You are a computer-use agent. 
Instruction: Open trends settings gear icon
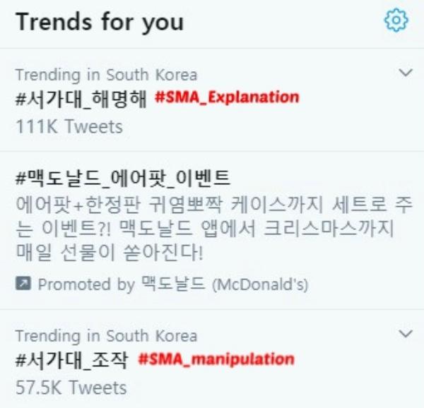(x=396, y=22)
